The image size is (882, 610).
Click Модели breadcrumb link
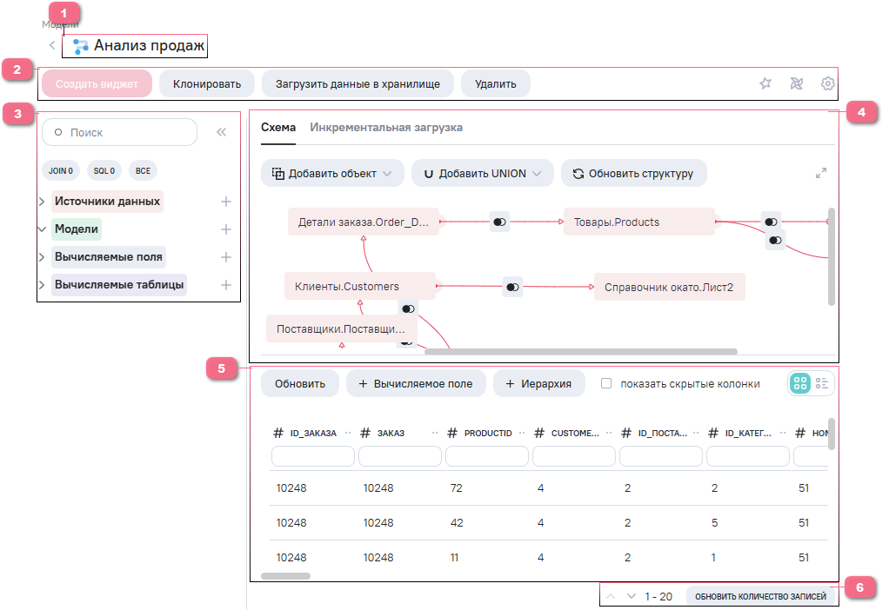click(x=60, y=24)
